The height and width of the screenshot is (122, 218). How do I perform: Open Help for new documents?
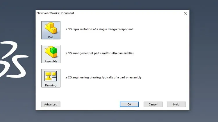coord(176,104)
